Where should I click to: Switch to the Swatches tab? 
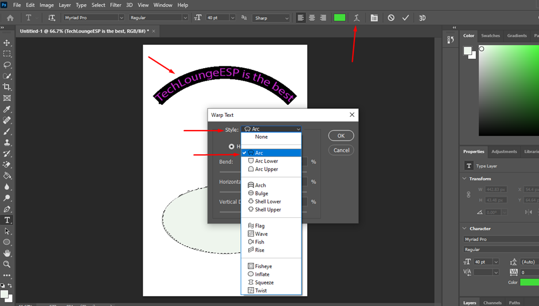pos(490,36)
